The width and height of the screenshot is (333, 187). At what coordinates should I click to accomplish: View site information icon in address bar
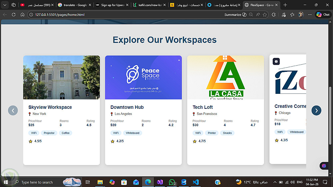[31, 15]
